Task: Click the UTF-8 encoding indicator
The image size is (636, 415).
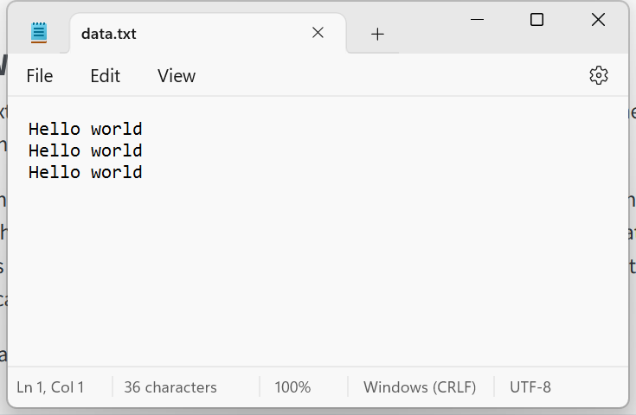Action: pyautogui.click(x=530, y=387)
